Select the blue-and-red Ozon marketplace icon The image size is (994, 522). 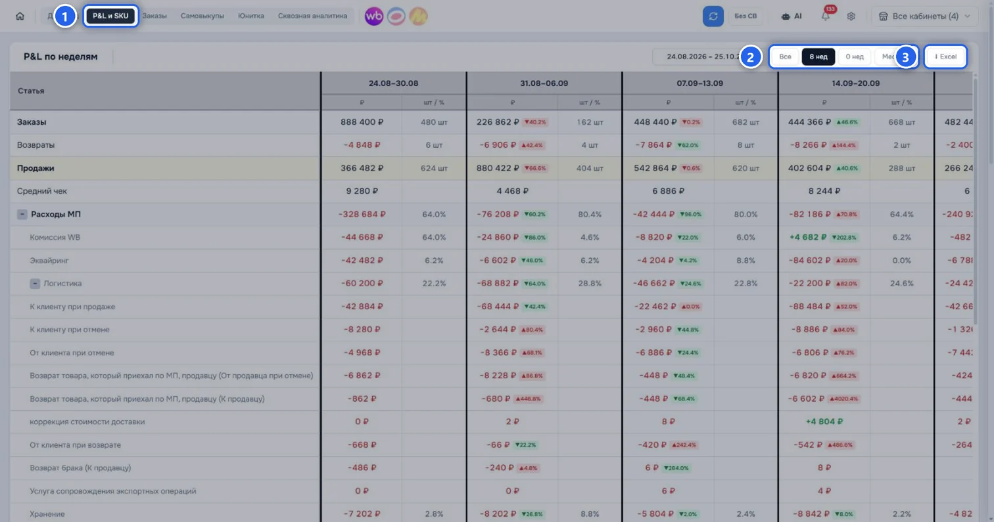[x=396, y=16]
